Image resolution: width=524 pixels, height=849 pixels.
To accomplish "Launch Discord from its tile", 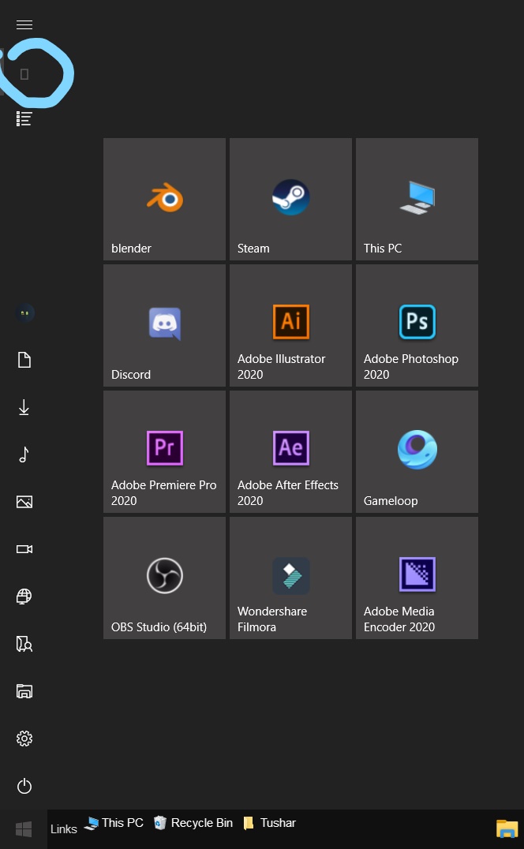I will (165, 325).
